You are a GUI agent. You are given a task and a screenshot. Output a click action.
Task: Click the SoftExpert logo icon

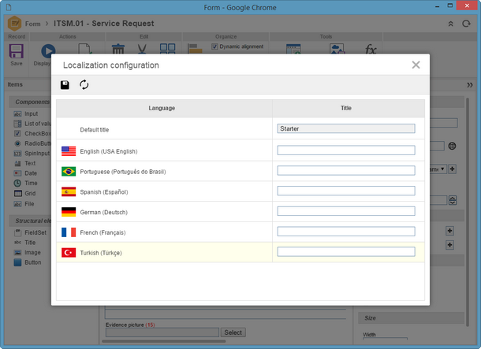14,24
